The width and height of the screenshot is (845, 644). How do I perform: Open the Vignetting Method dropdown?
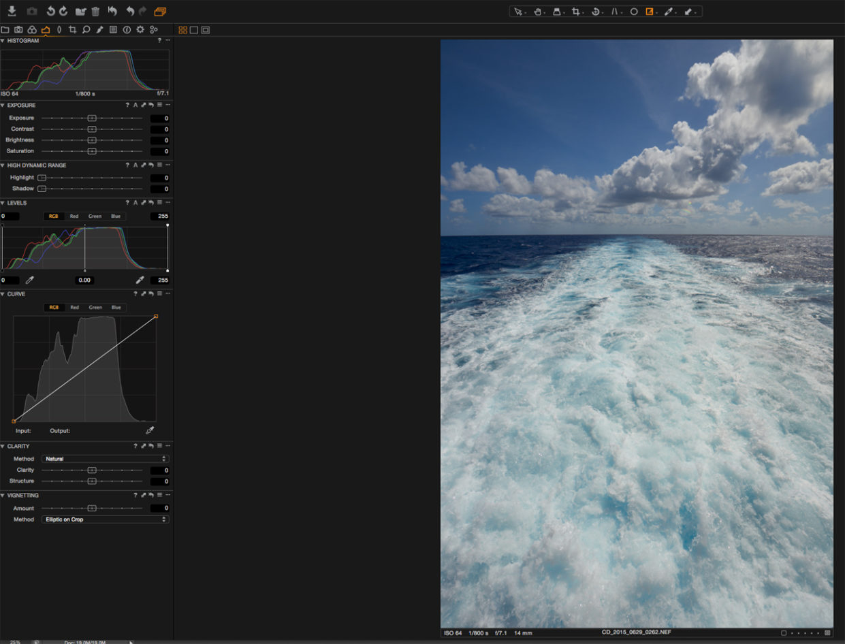(x=105, y=519)
